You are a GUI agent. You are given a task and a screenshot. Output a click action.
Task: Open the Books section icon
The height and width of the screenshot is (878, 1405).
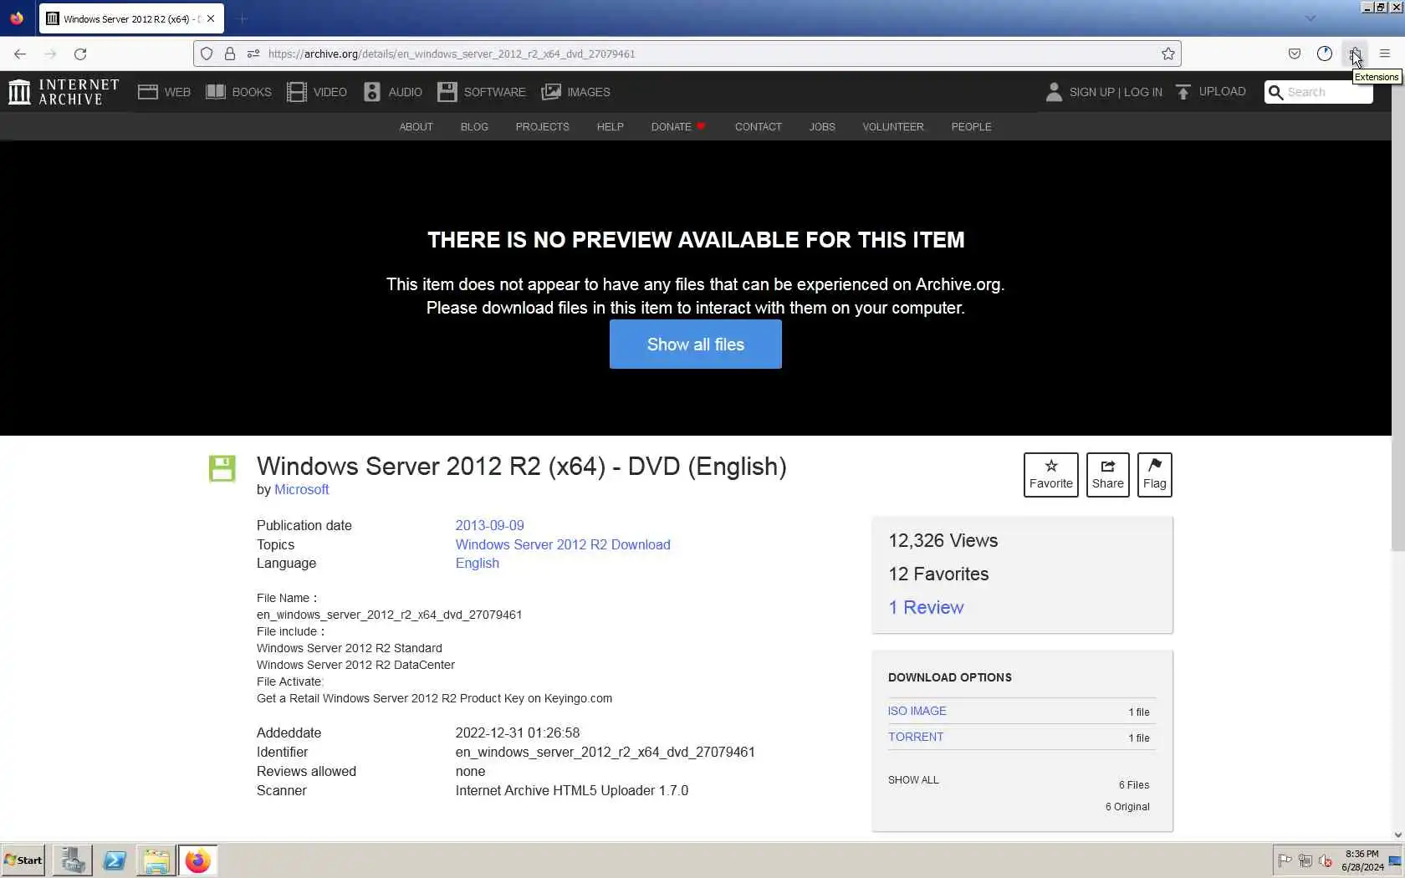click(x=216, y=92)
